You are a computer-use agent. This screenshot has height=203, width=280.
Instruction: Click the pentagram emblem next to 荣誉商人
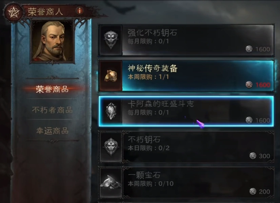point(13,13)
